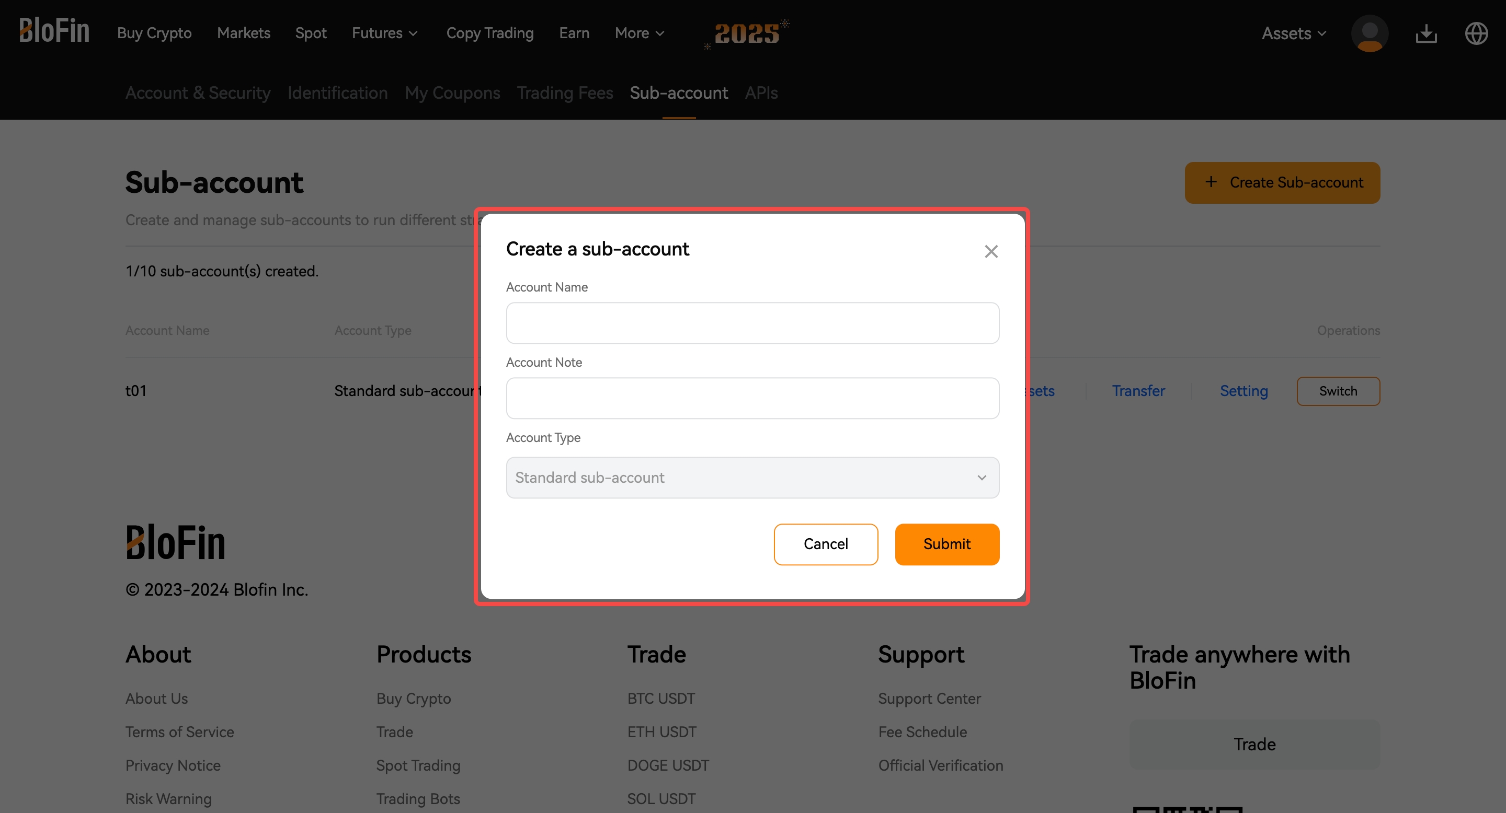Click the 2025 festive banner icon
Viewport: 1506px width, 813px height.
(x=747, y=34)
